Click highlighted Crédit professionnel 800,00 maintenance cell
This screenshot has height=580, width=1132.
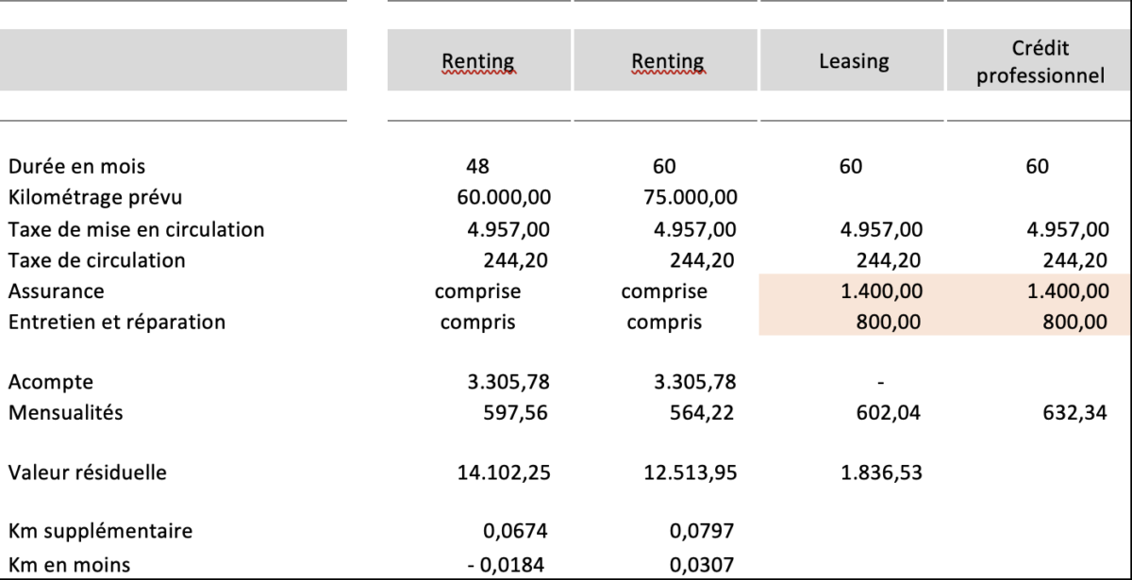click(x=1075, y=323)
